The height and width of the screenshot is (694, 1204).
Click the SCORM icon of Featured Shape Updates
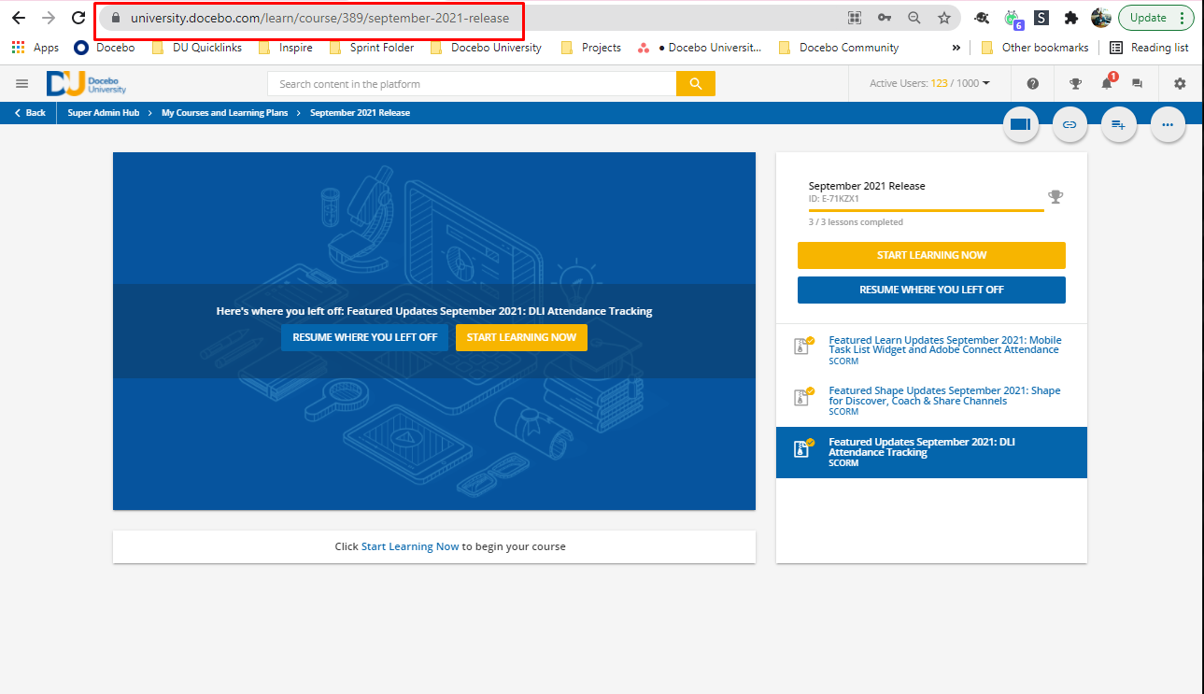pyautogui.click(x=802, y=398)
